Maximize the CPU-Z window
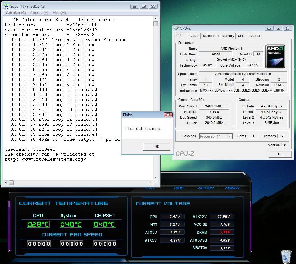The height and width of the screenshot is (264, 296). pyautogui.click(x=278, y=28)
